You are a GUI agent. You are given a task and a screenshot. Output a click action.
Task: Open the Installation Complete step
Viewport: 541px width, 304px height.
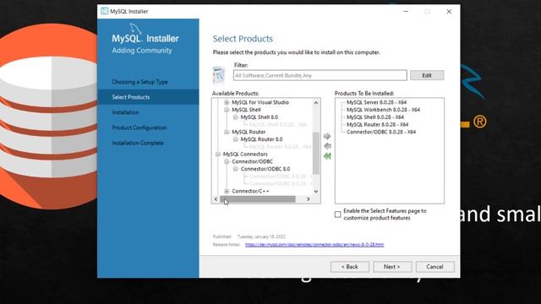coord(138,143)
